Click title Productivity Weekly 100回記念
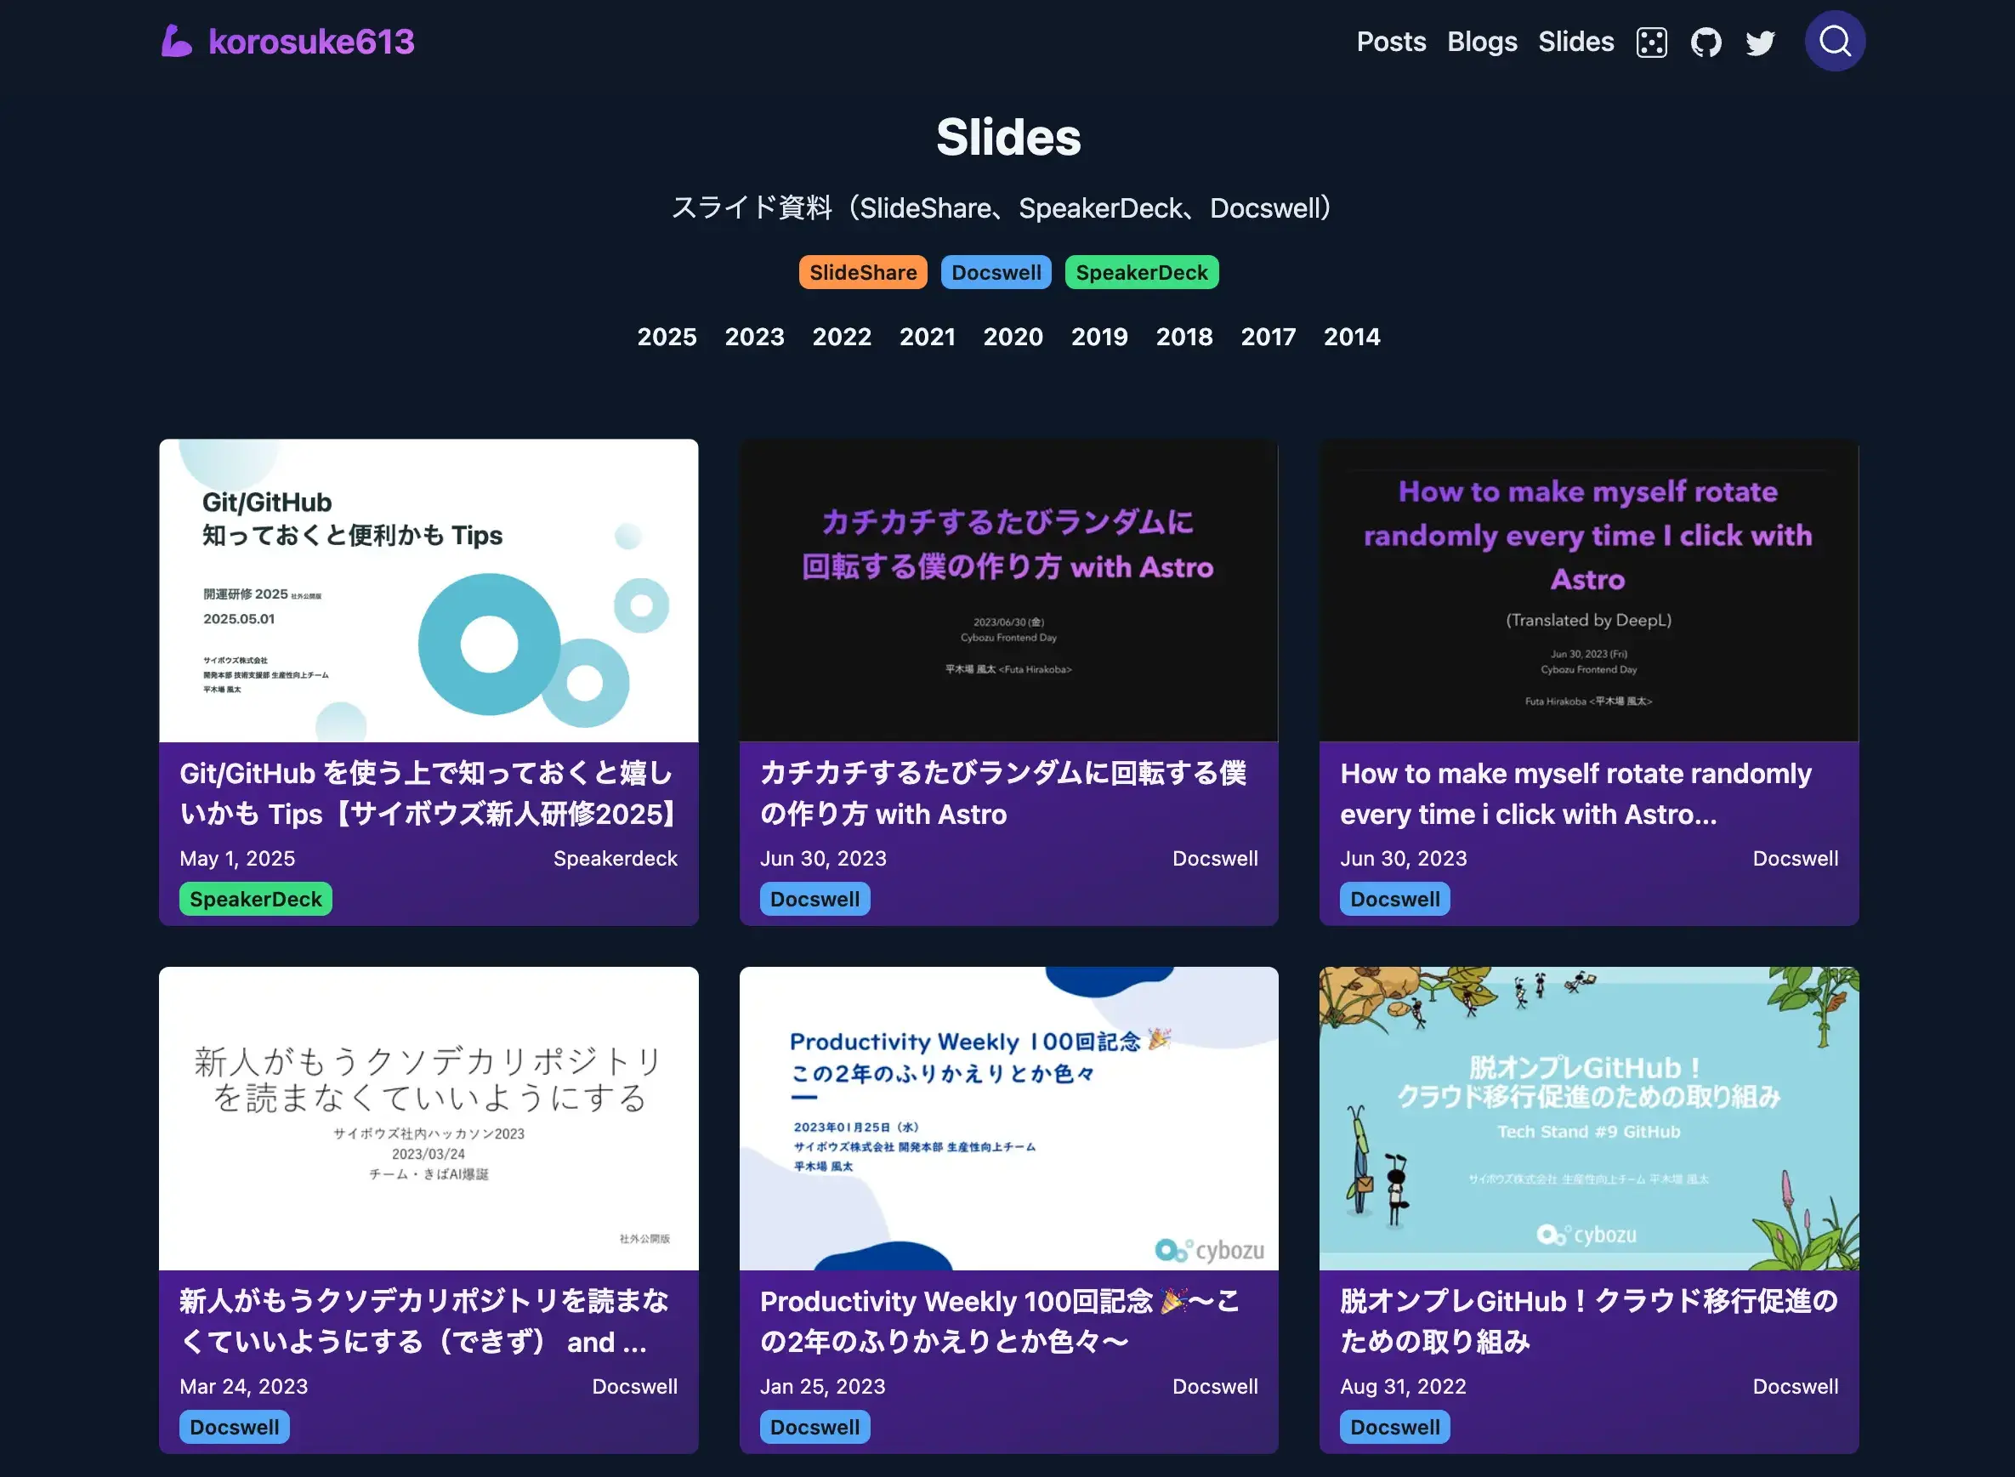This screenshot has height=1477, width=2015. click(1000, 1321)
